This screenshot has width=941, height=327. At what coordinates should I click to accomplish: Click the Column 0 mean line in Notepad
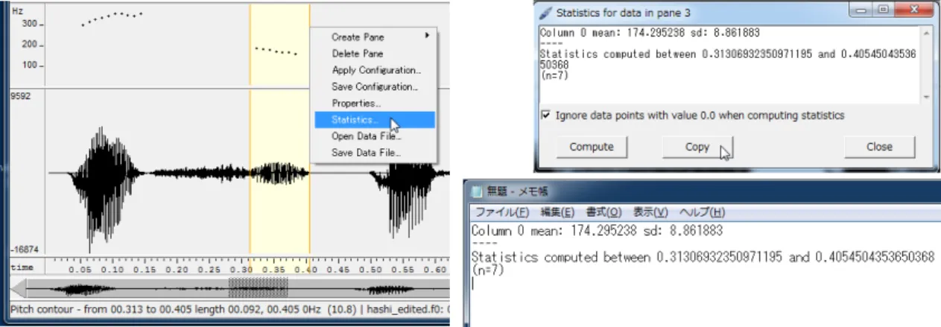point(597,231)
